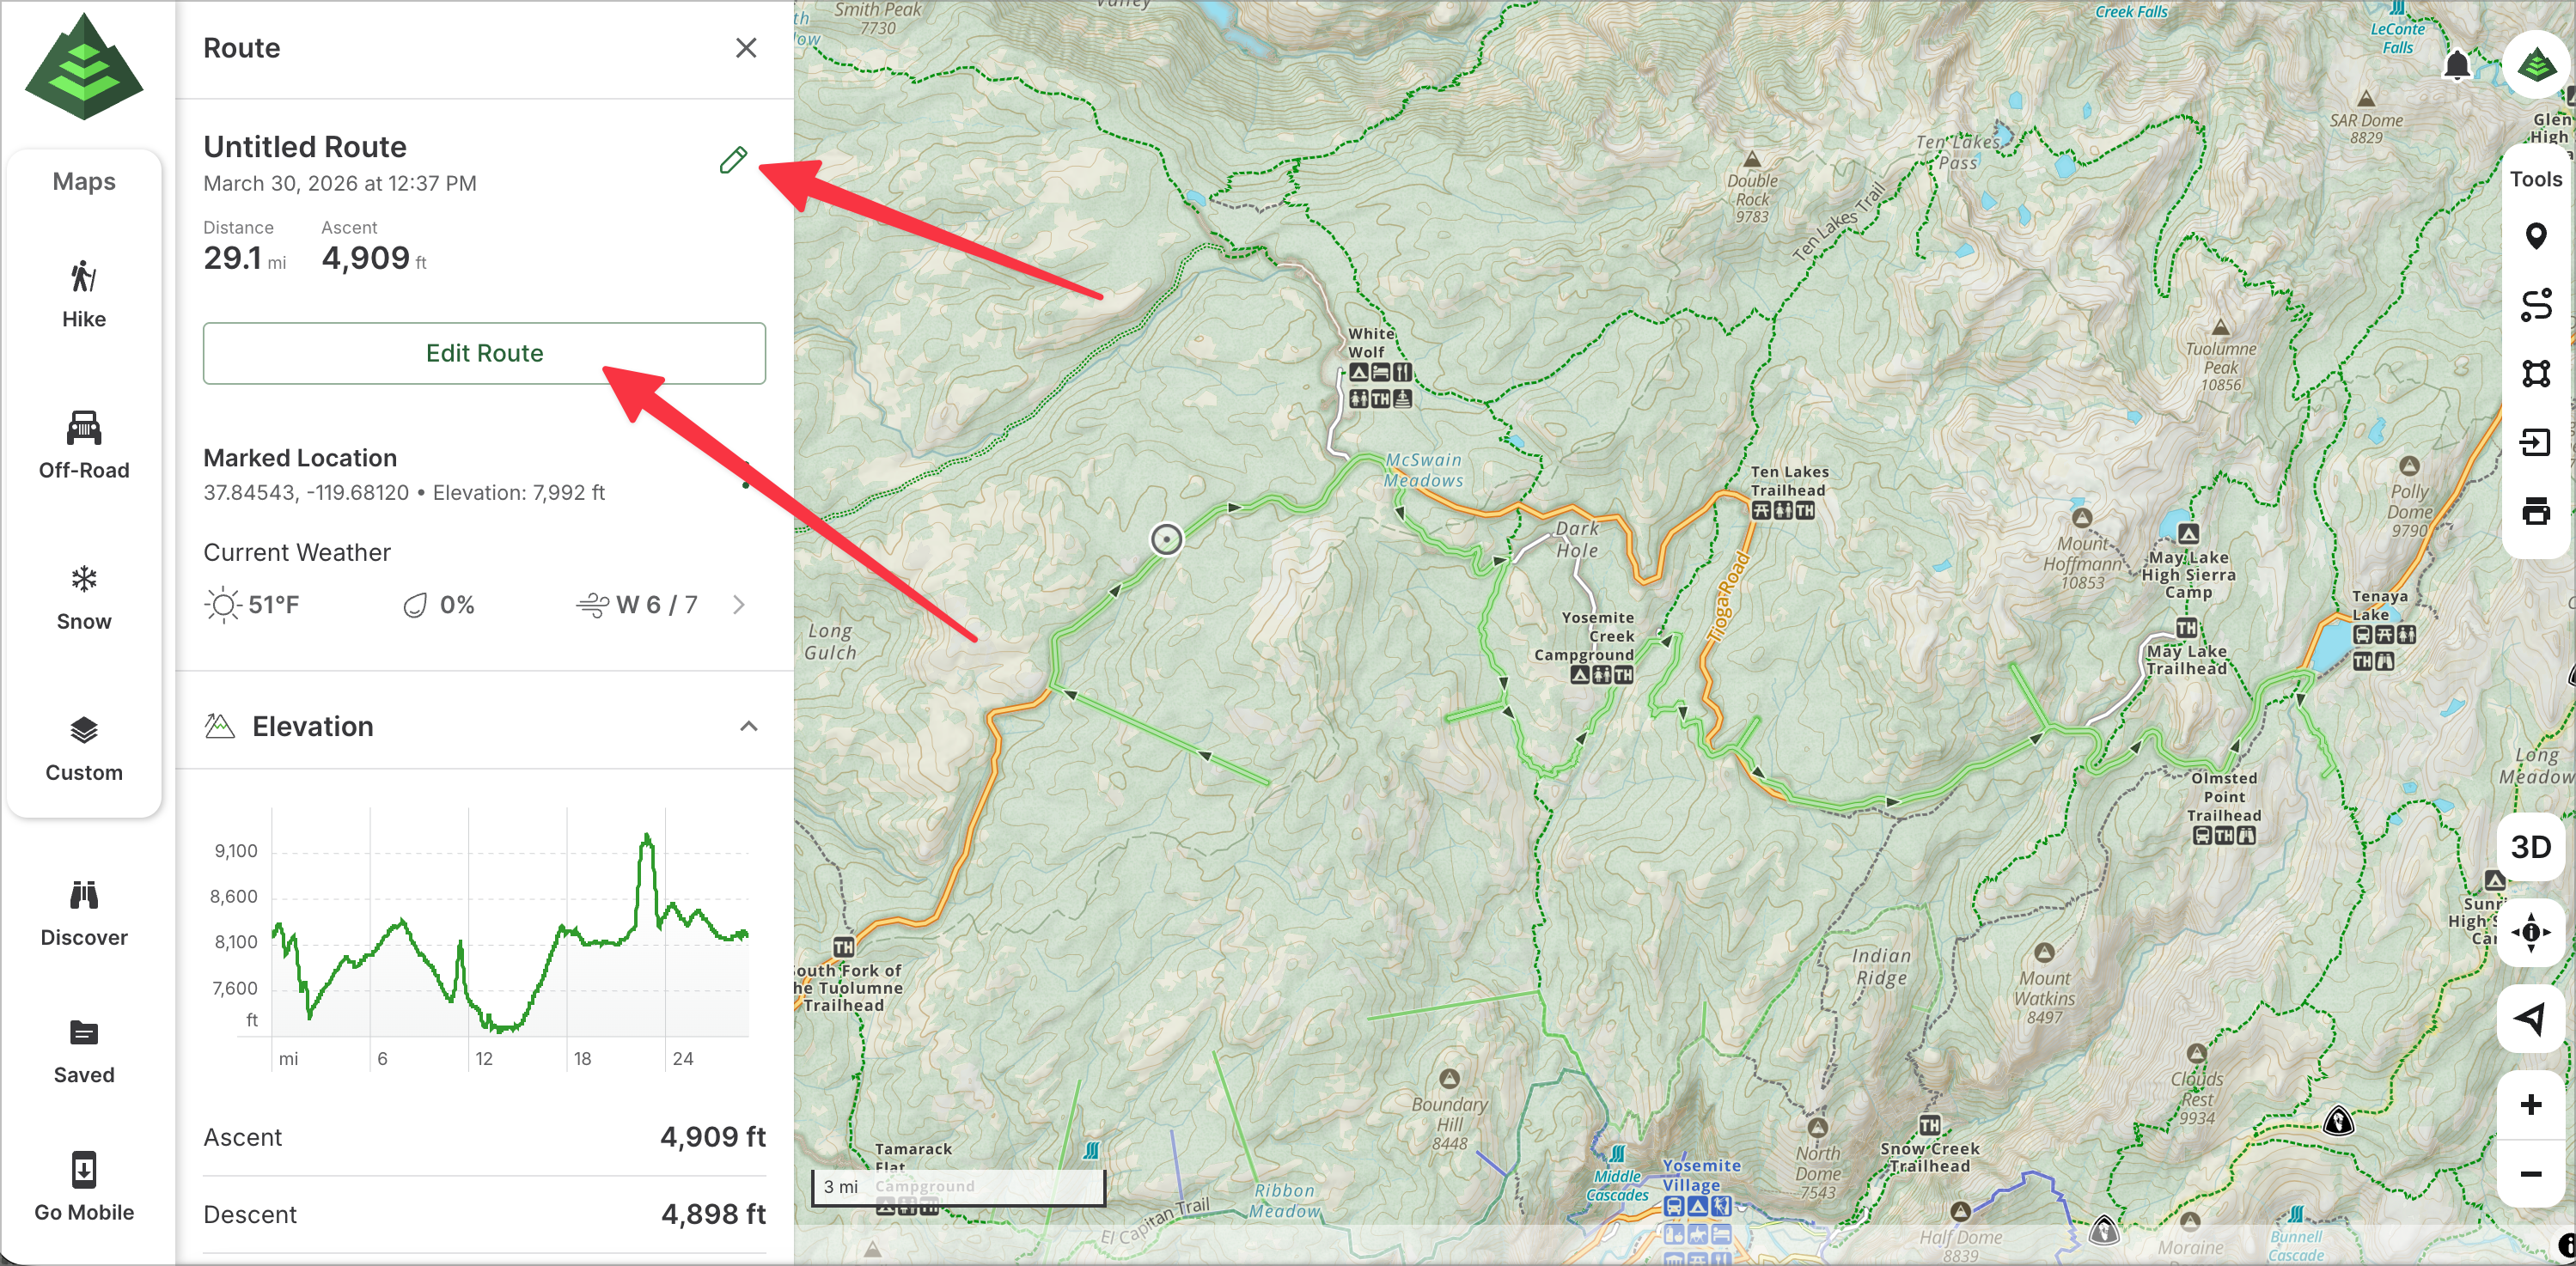Expand the Current Weather details chevron

point(739,605)
